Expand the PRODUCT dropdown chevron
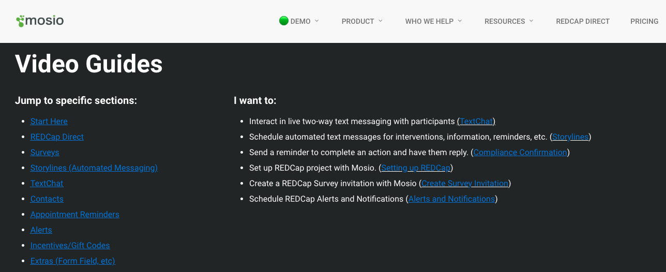Image resolution: width=666 pixels, height=272 pixels. (x=381, y=21)
